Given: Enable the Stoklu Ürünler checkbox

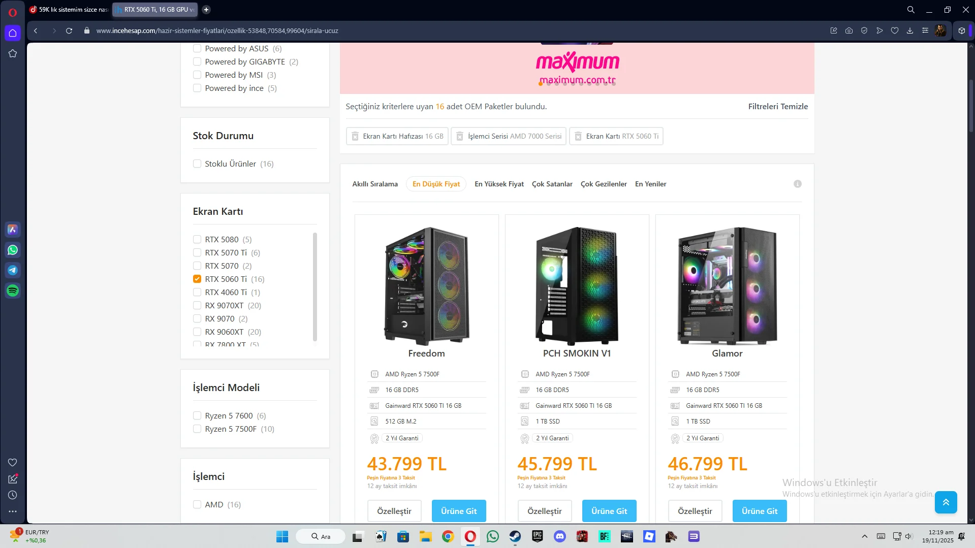Looking at the screenshot, I should point(197,164).
